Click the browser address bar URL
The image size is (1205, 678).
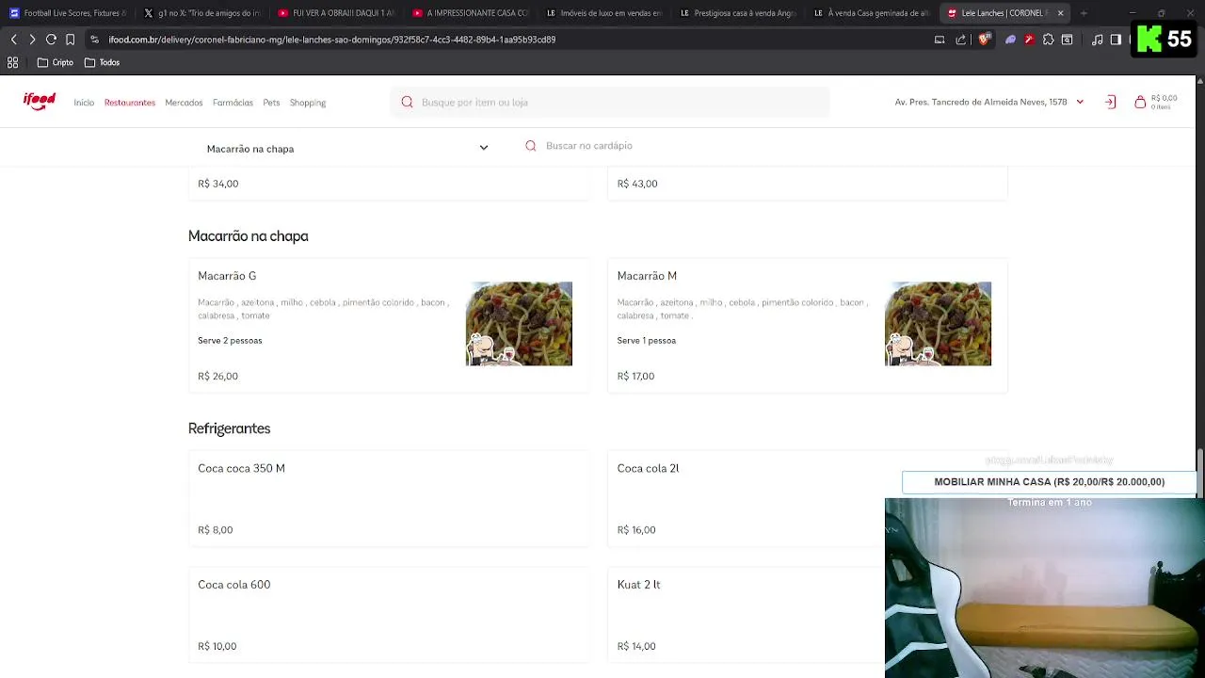pyautogui.click(x=331, y=40)
